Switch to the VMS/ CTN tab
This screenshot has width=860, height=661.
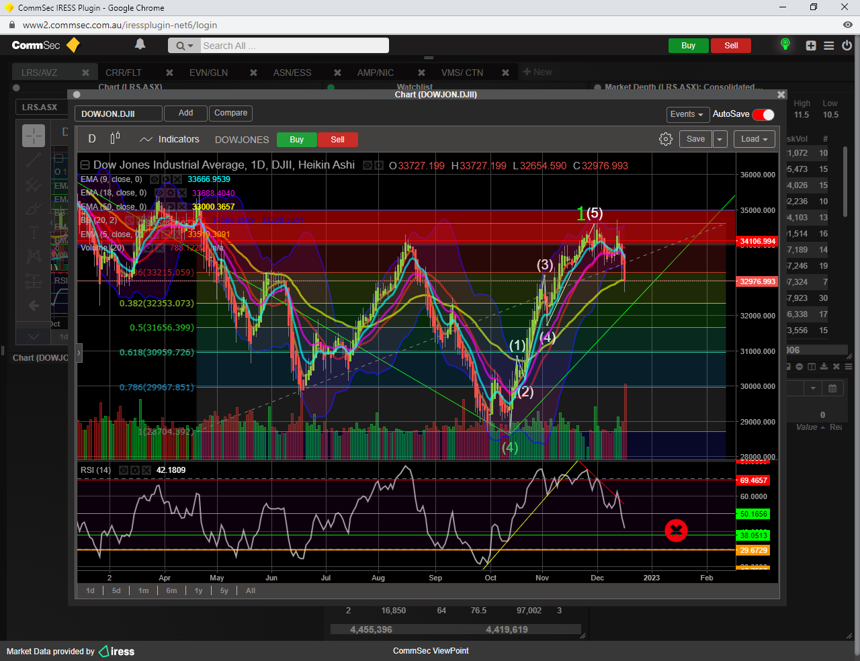pos(462,73)
